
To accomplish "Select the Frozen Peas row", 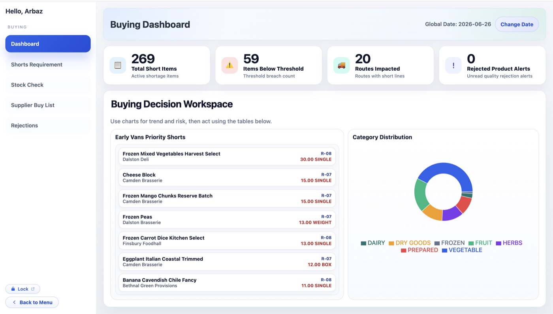I will [227, 220].
